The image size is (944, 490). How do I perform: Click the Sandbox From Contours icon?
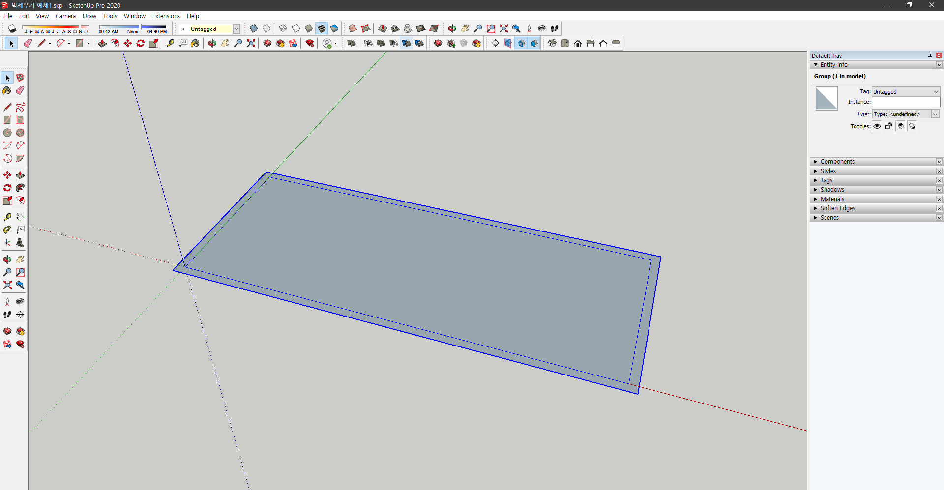click(353, 29)
